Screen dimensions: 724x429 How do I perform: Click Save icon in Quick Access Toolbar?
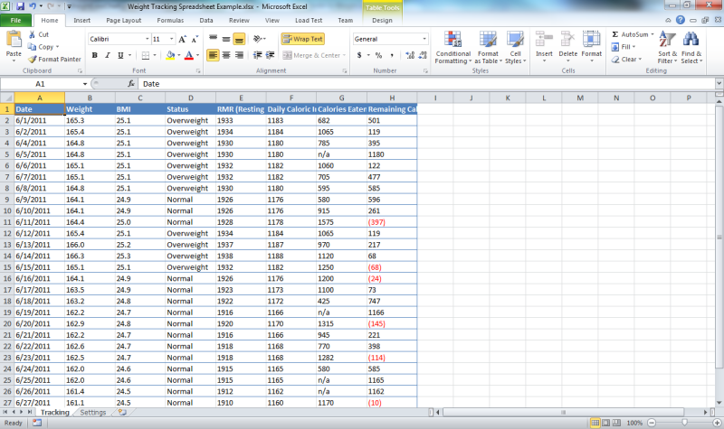coord(20,6)
